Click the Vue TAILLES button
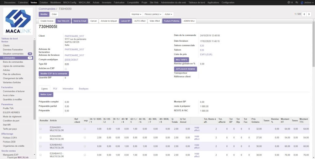315x159 pixels. pyautogui.click(x=63, y=21)
